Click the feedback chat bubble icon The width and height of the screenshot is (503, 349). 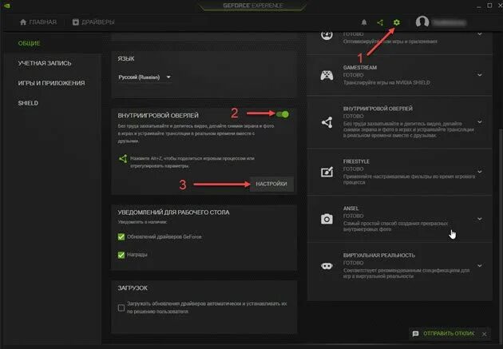tap(415, 334)
